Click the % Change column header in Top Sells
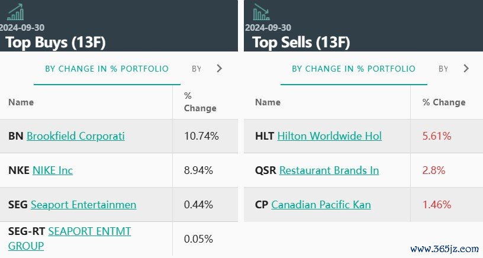The image size is (483, 258). pyautogui.click(x=444, y=102)
